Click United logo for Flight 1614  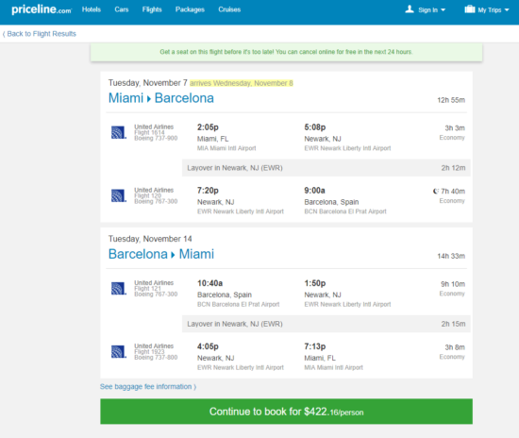tap(119, 132)
